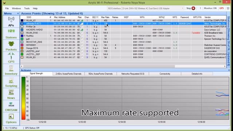Sort by the Chan column header

(87, 17)
